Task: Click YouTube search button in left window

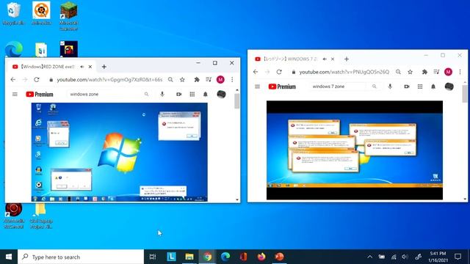Action: 146,95
